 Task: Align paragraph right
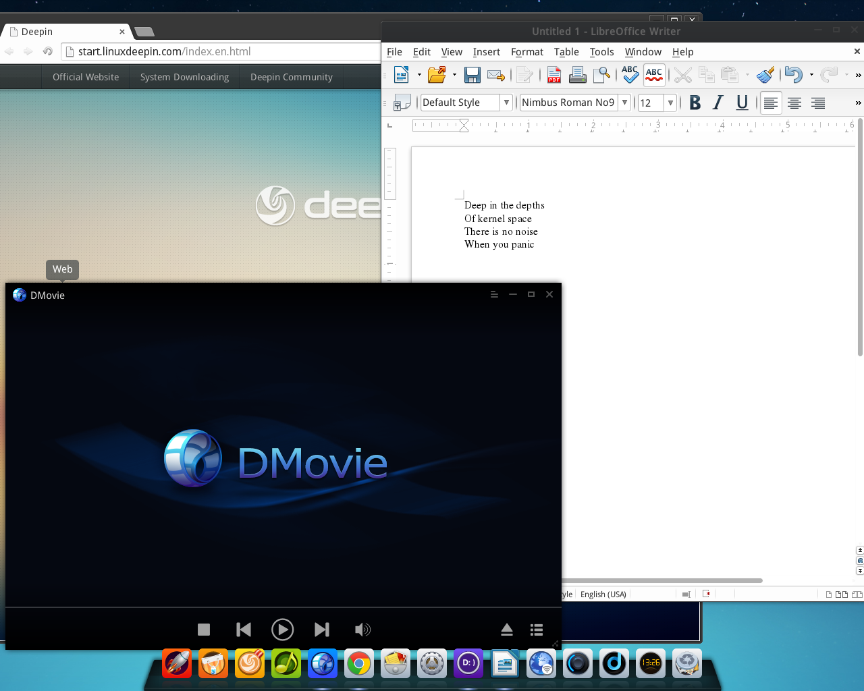(x=818, y=103)
